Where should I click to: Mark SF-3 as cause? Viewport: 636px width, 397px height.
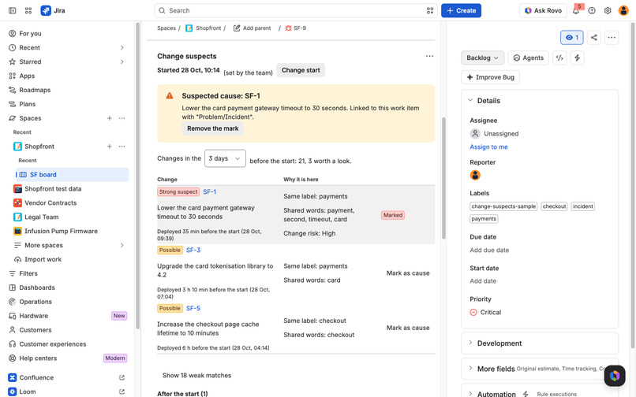pos(408,273)
